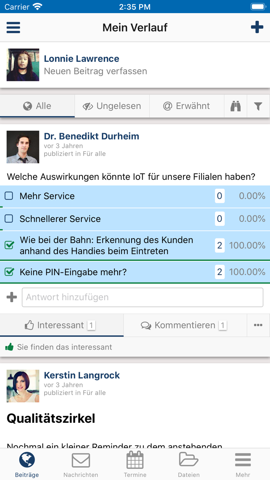Tap the plus icon to create a post
Viewport: 270px width, 480px height.
(257, 27)
